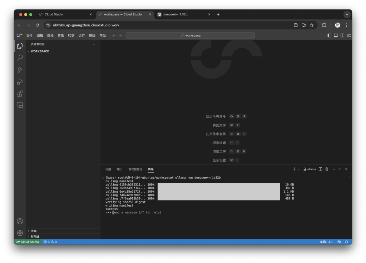Screen dimensions: 366x263
Task: Click the install app icon in address bar
Action: coord(304,25)
